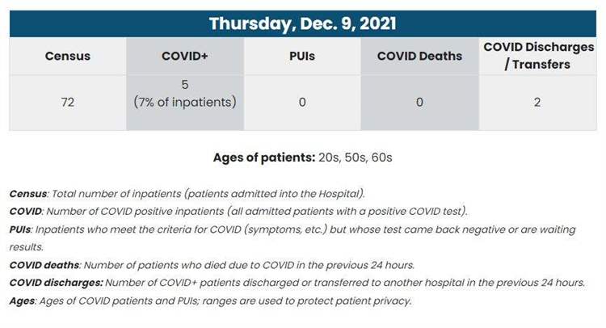Click the COVID Deaths column header
Screen dimensions: 606x328
pyautogui.click(x=419, y=56)
